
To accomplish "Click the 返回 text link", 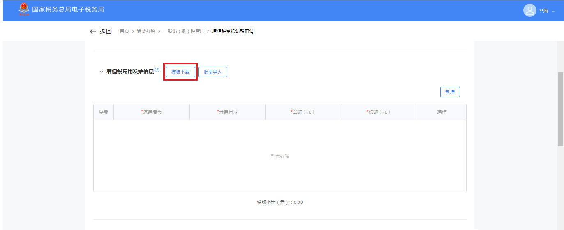I will (106, 32).
